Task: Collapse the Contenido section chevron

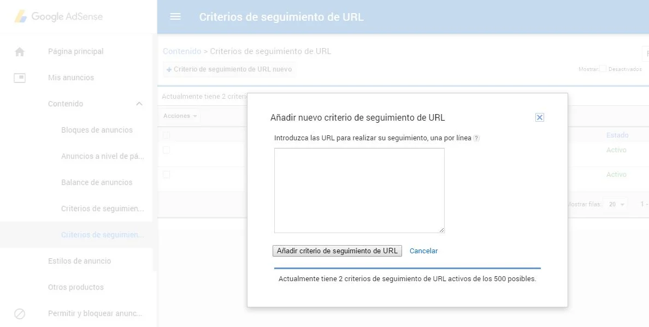Action: pyautogui.click(x=139, y=104)
